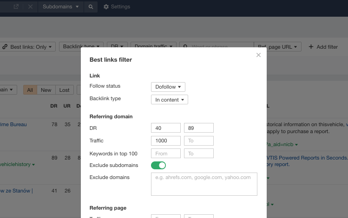Select the All tab
348x218 pixels.
[x=30, y=90]
